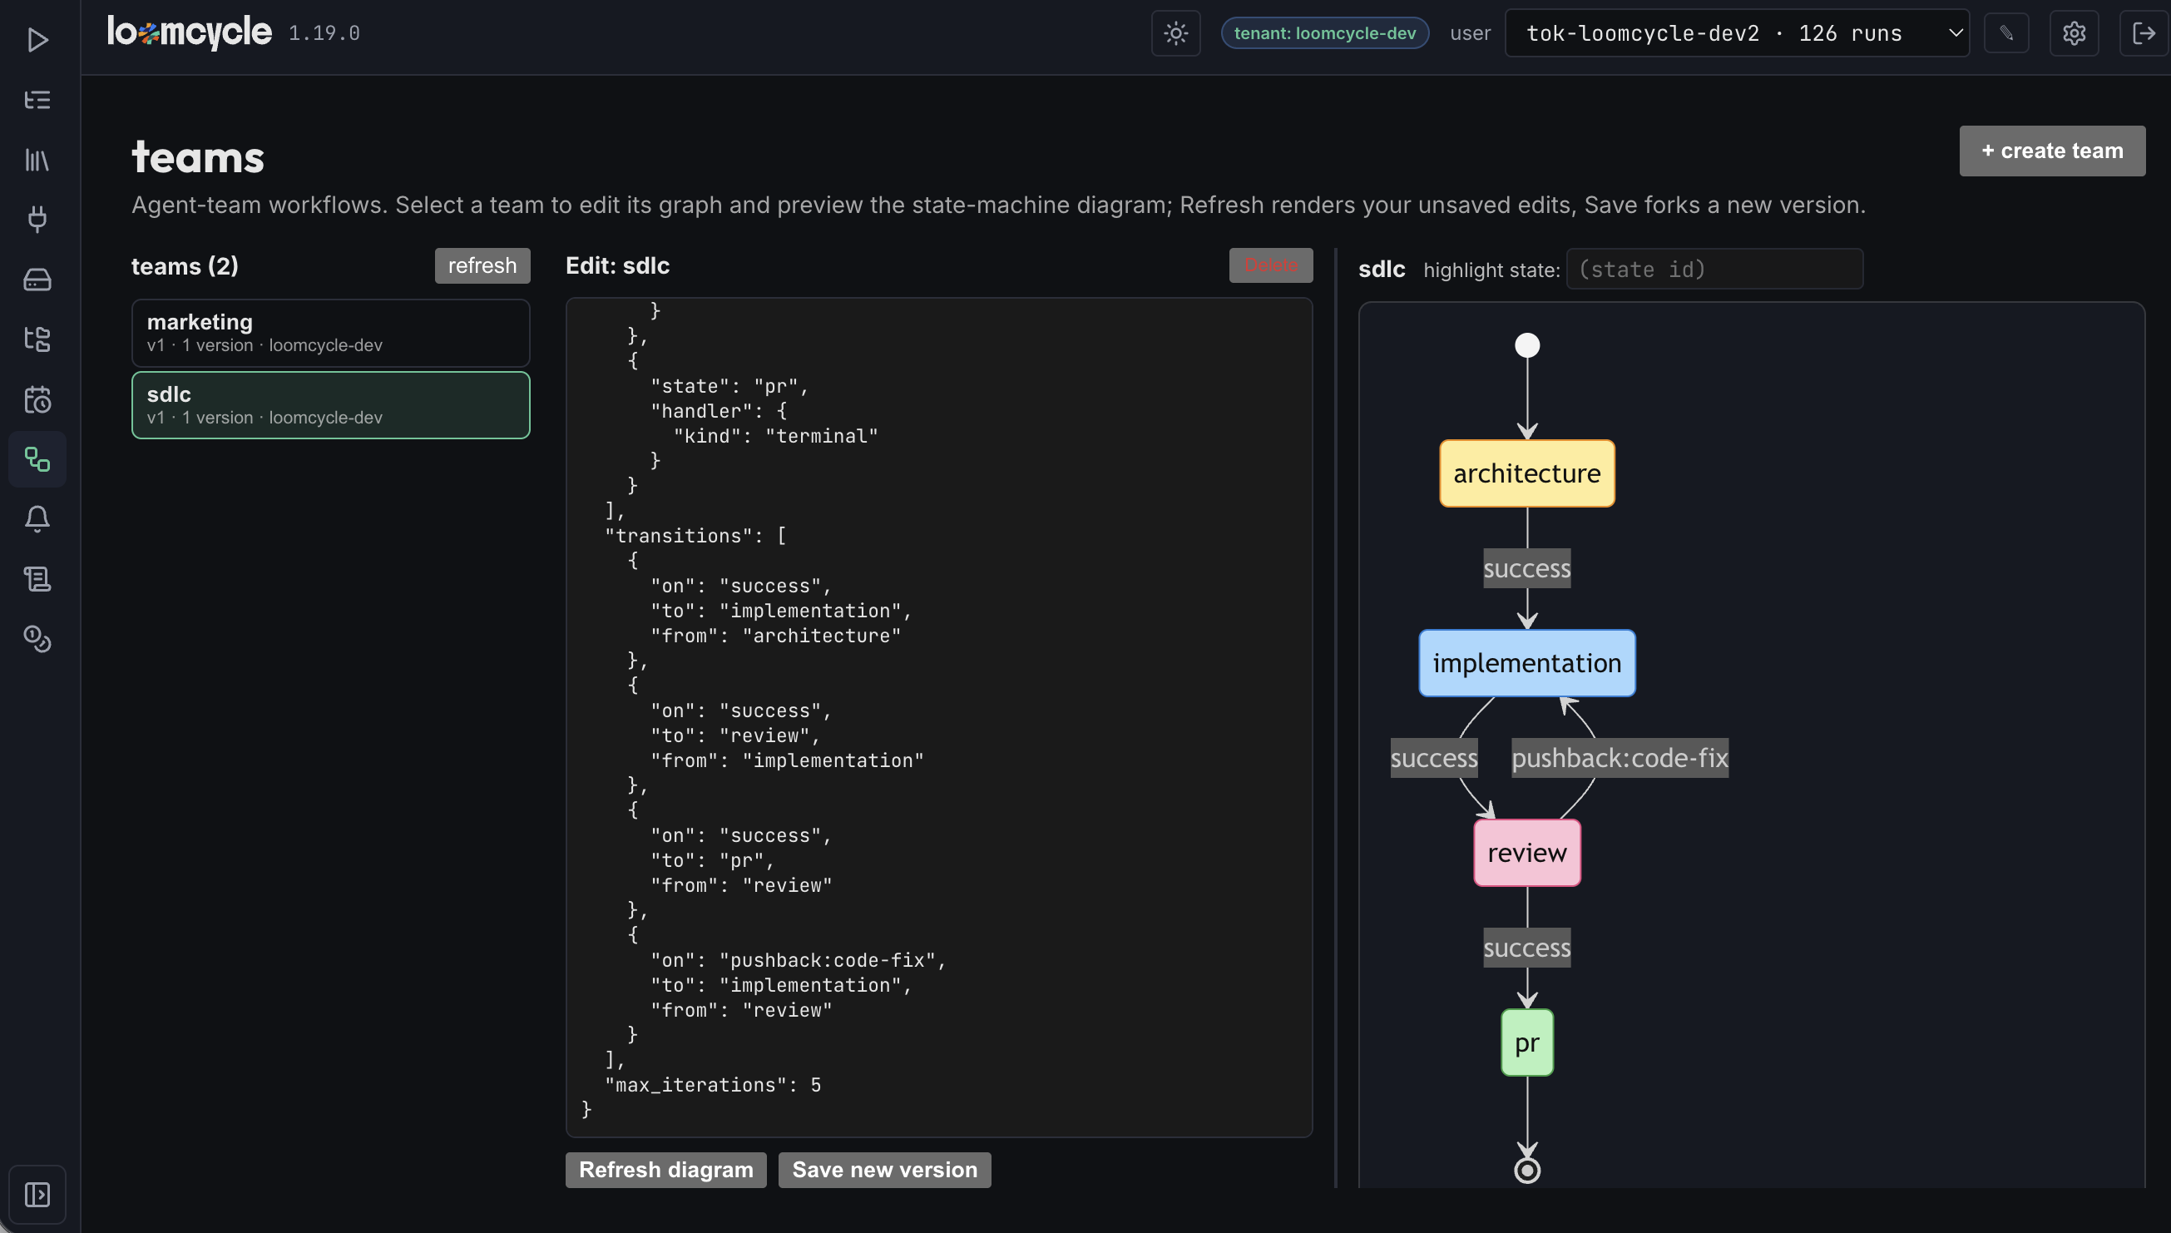Click the teams page heading
This screenshot has width=2171, height=1233.
pos(198,157)
